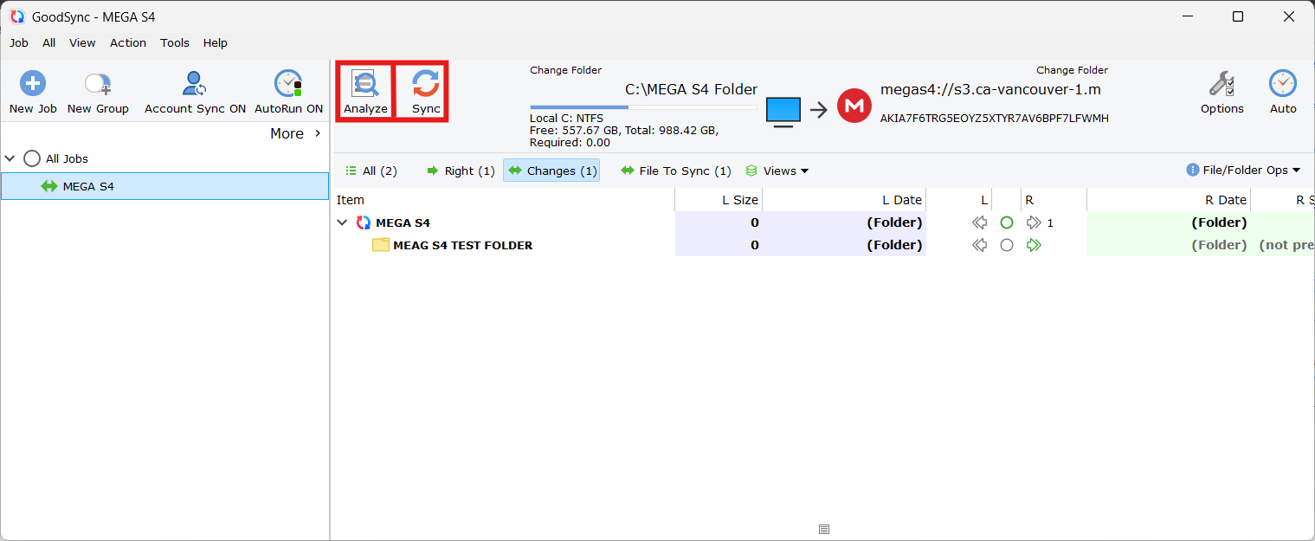Click the local disk space usage bar

point(643,107)
